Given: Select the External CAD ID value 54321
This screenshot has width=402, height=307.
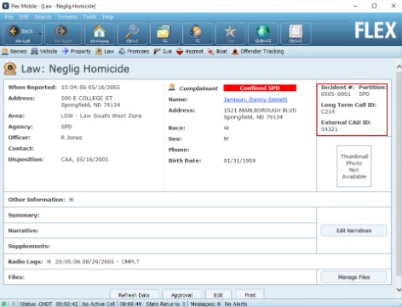Looking at the screenshot, I should (330, 129).
